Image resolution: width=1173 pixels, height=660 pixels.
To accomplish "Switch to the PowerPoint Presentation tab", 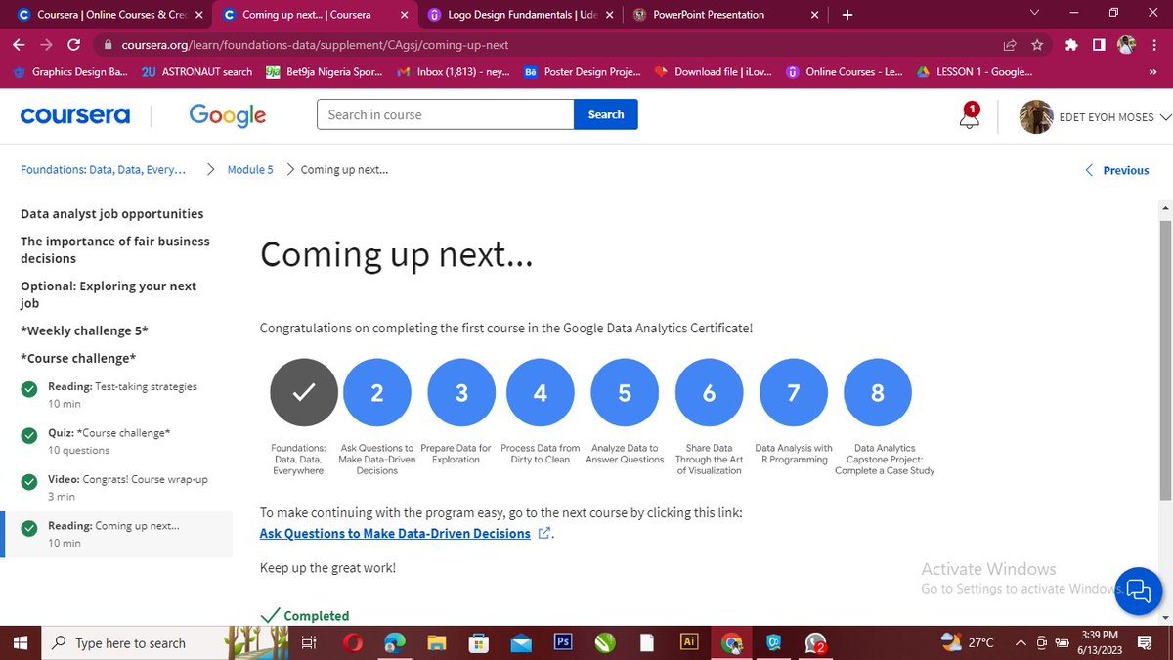I will 724,15.
